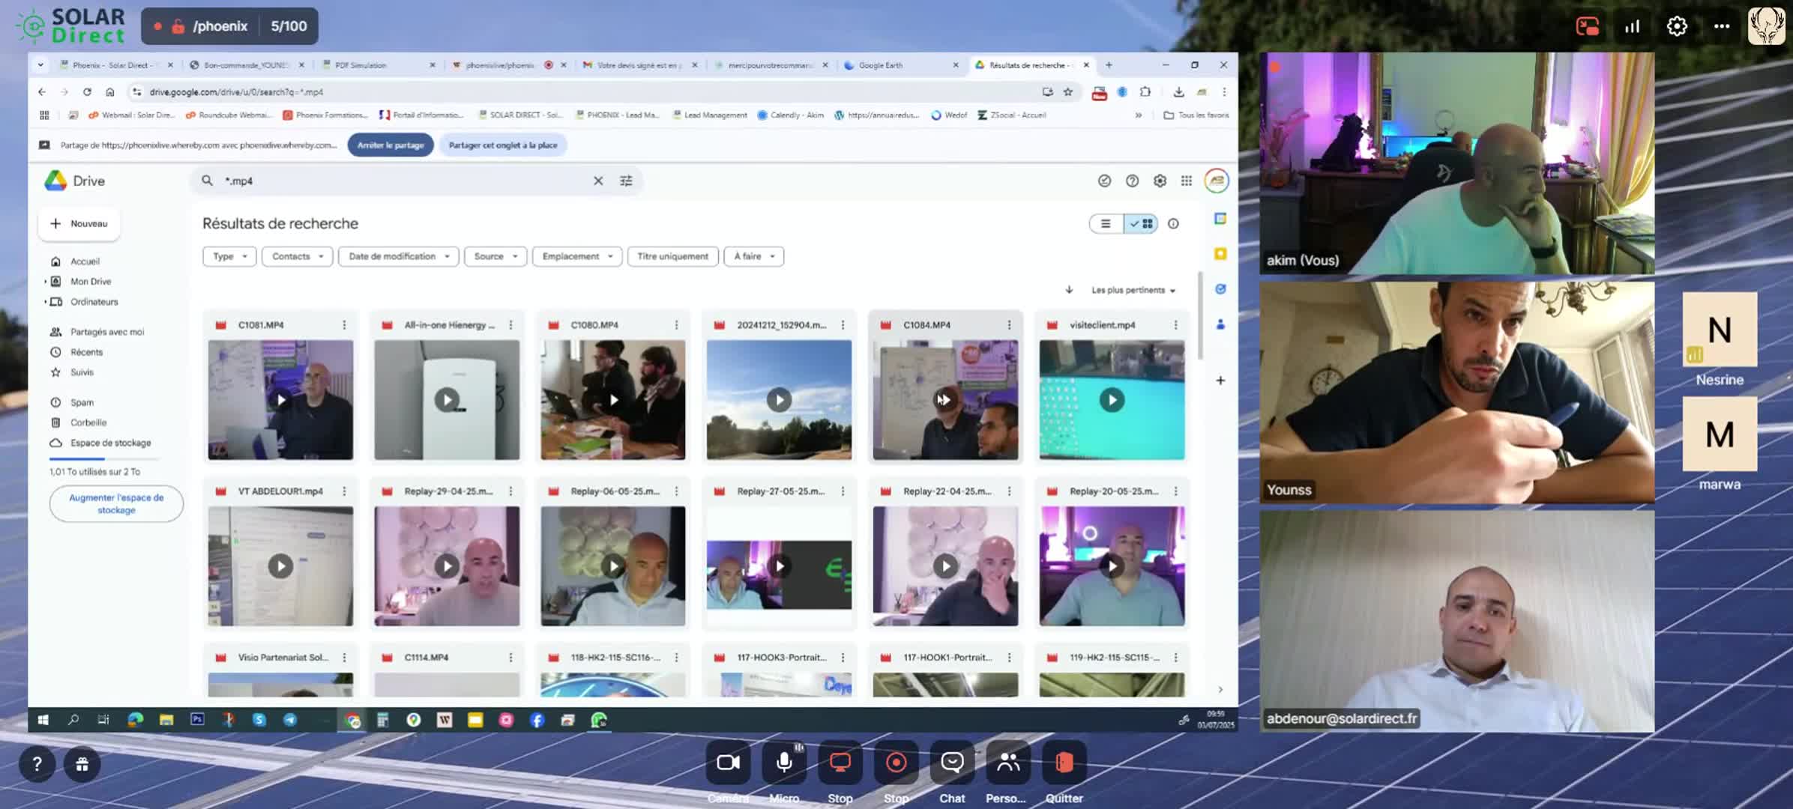The height and width of the screenshot is (809, 1793).
Task: Open Date de modification filter dropdown
Action: click(x=399, y=256)
